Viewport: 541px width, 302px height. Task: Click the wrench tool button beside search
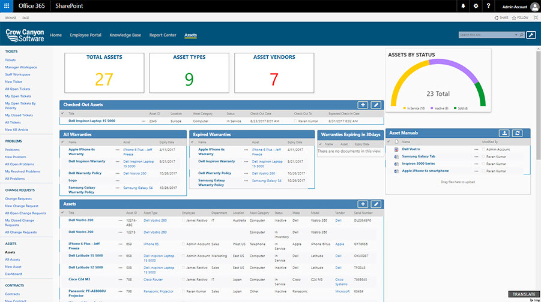click(x=531, y=35)
